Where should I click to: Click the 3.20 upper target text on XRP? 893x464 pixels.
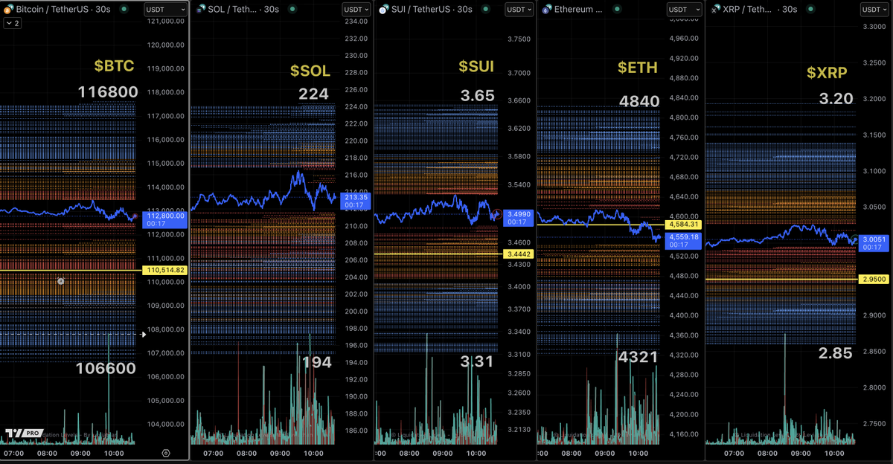(835, 98)
